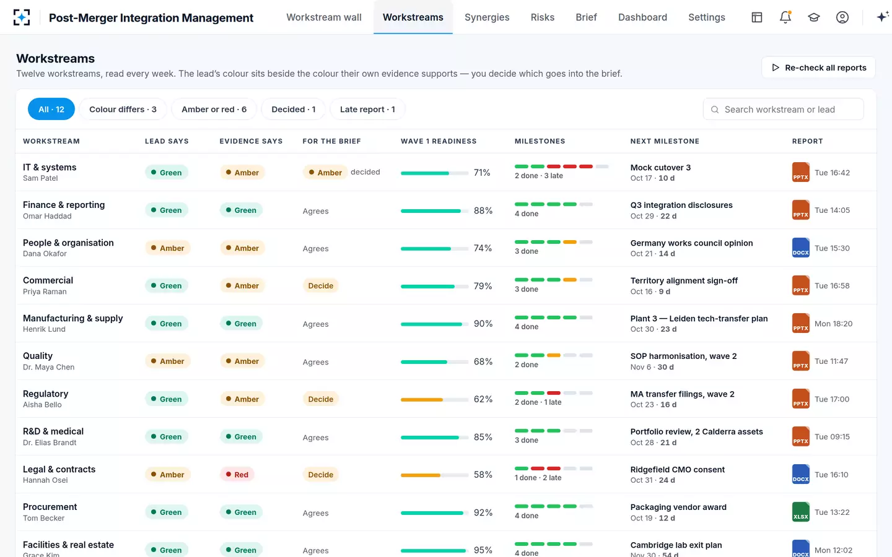Go to the Settings tab

point(707,17)
